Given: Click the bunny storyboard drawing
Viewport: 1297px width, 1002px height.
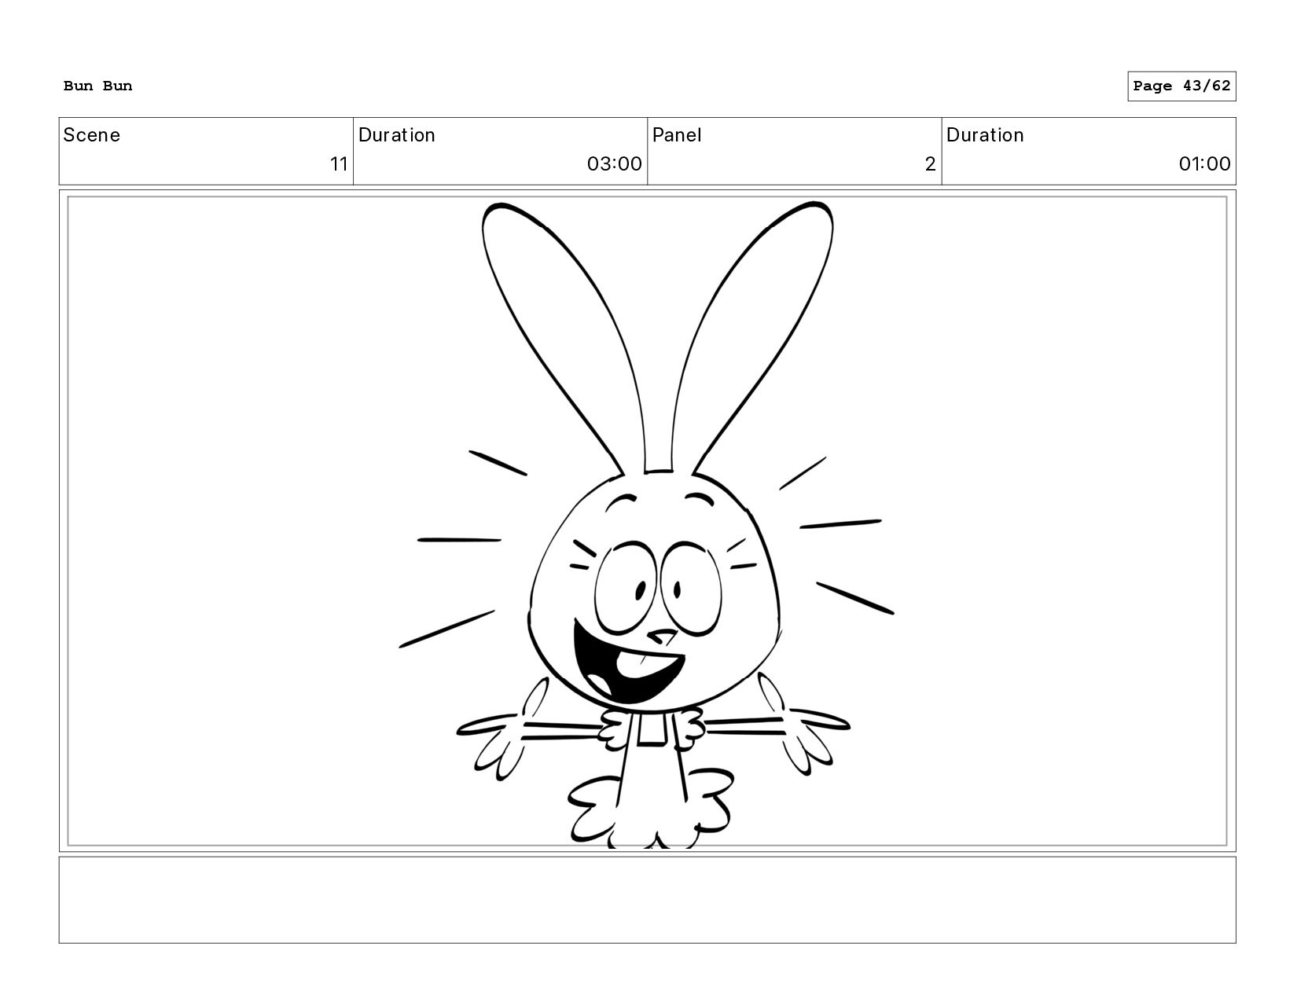Looking at the screenshot, I should (x=647, y=525).
